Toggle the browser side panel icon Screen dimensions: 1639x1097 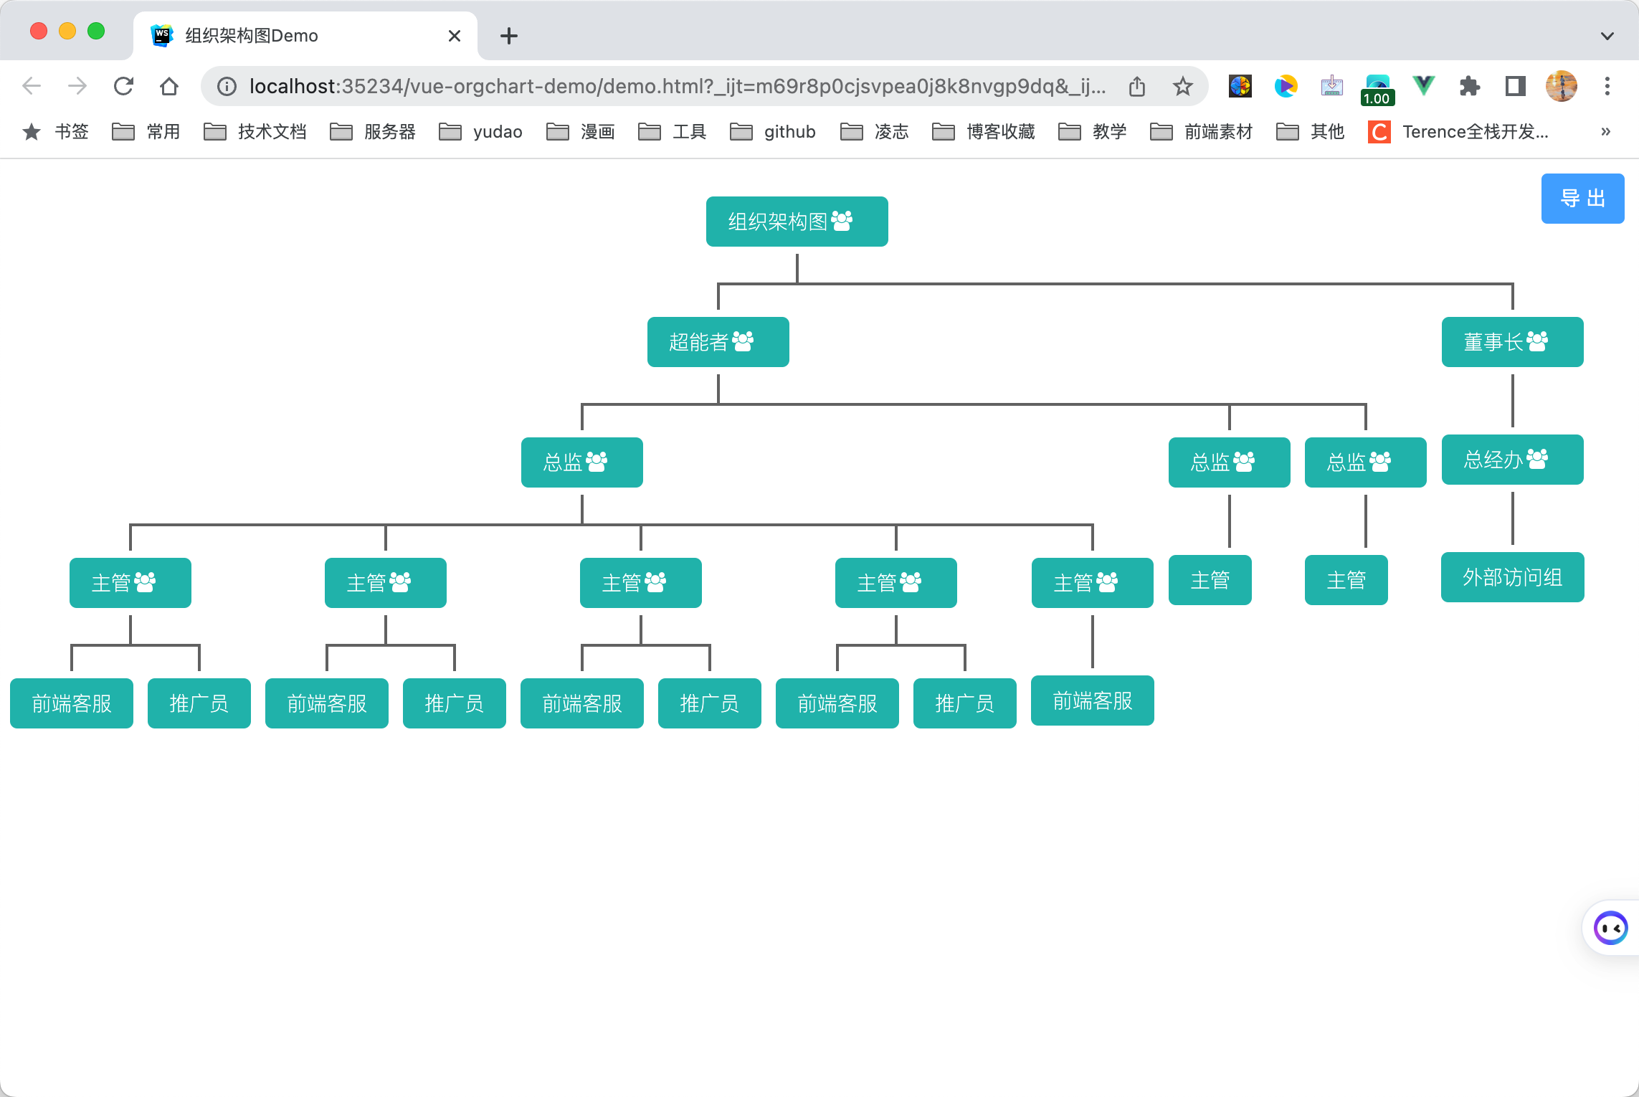click(x=1515, y=86)
